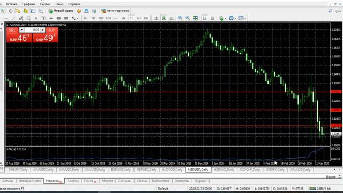Image resolution: width=343 pixels, height=193 pixels.
Task: Select the trendline drawing tool
Action: tap(13, 18)
